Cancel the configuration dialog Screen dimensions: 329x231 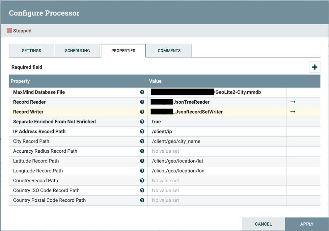[x=263, y=224]
